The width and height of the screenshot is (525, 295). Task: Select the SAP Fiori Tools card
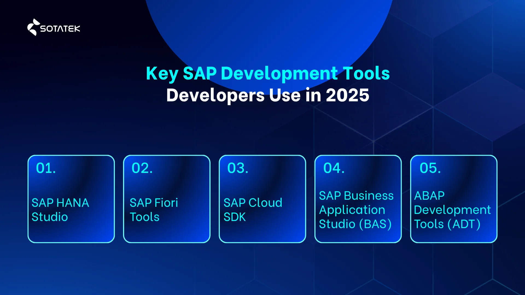click(167, 199)
